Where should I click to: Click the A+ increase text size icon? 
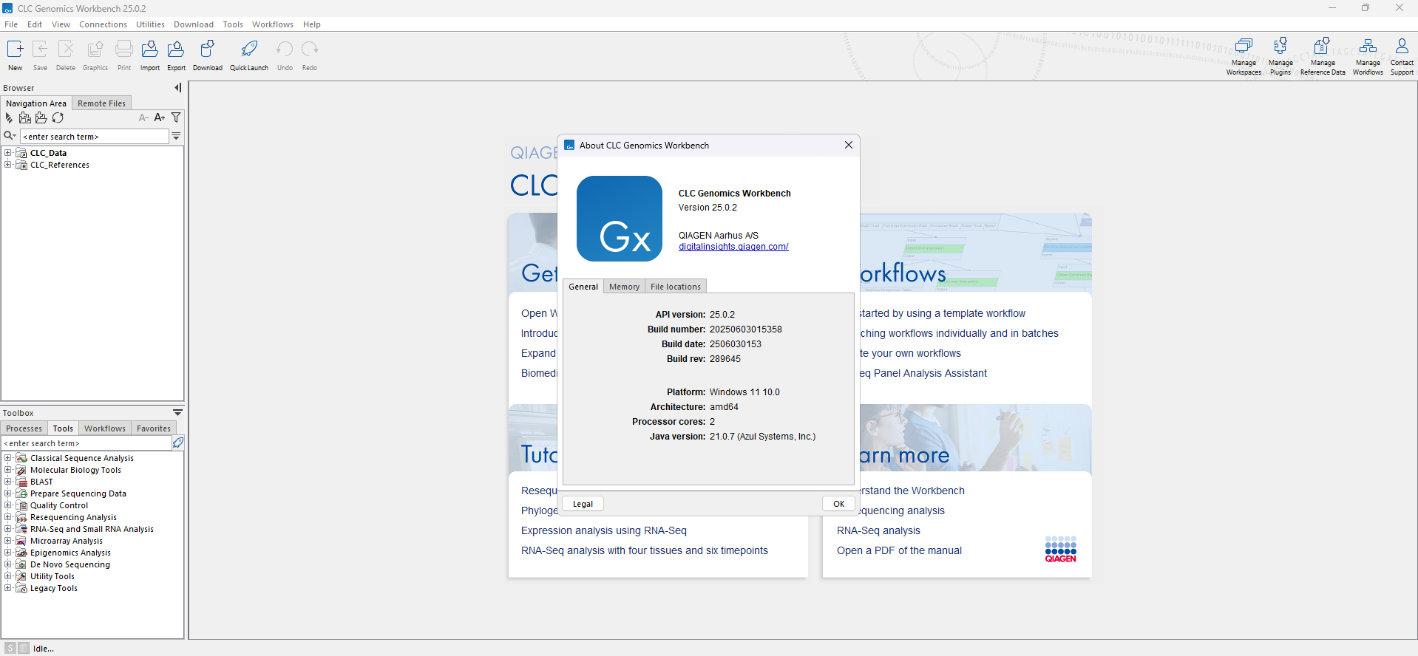point(159,118)
